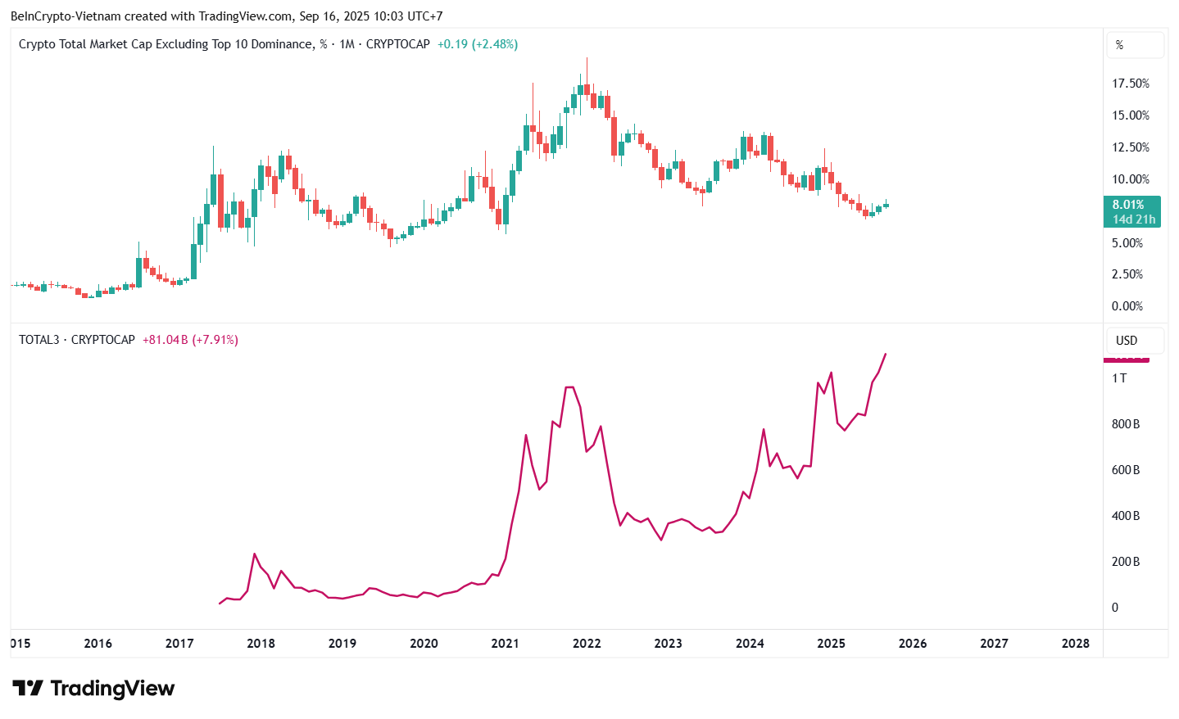Click the +81.04 B (+7.91%) change value
Viewport: 1179px width, 719px height.
pyautogui.click(x=190, y=340)
